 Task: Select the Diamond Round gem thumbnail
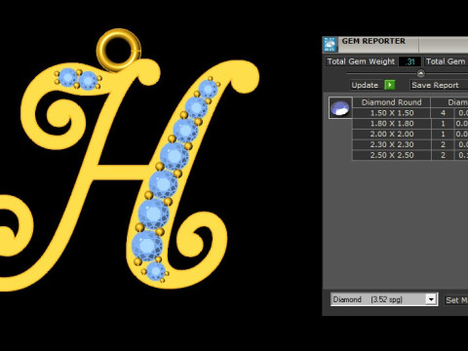[x=340, y=108]
